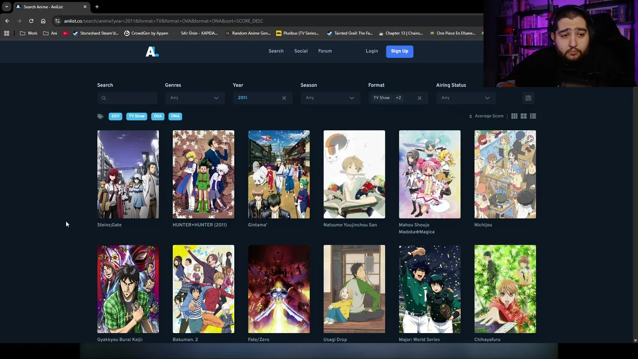This screenshot has height=359, width=638.
Task: Expand the Genres dropdown
Action: [194, 98]
